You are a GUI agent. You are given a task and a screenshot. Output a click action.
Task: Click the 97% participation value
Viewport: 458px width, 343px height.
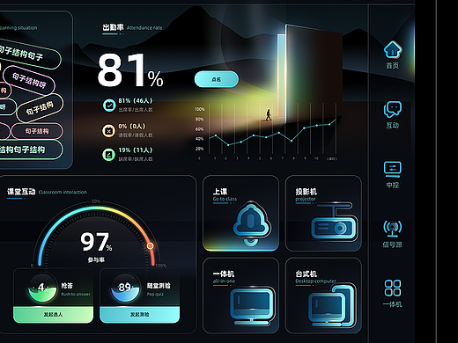point(96,242)
